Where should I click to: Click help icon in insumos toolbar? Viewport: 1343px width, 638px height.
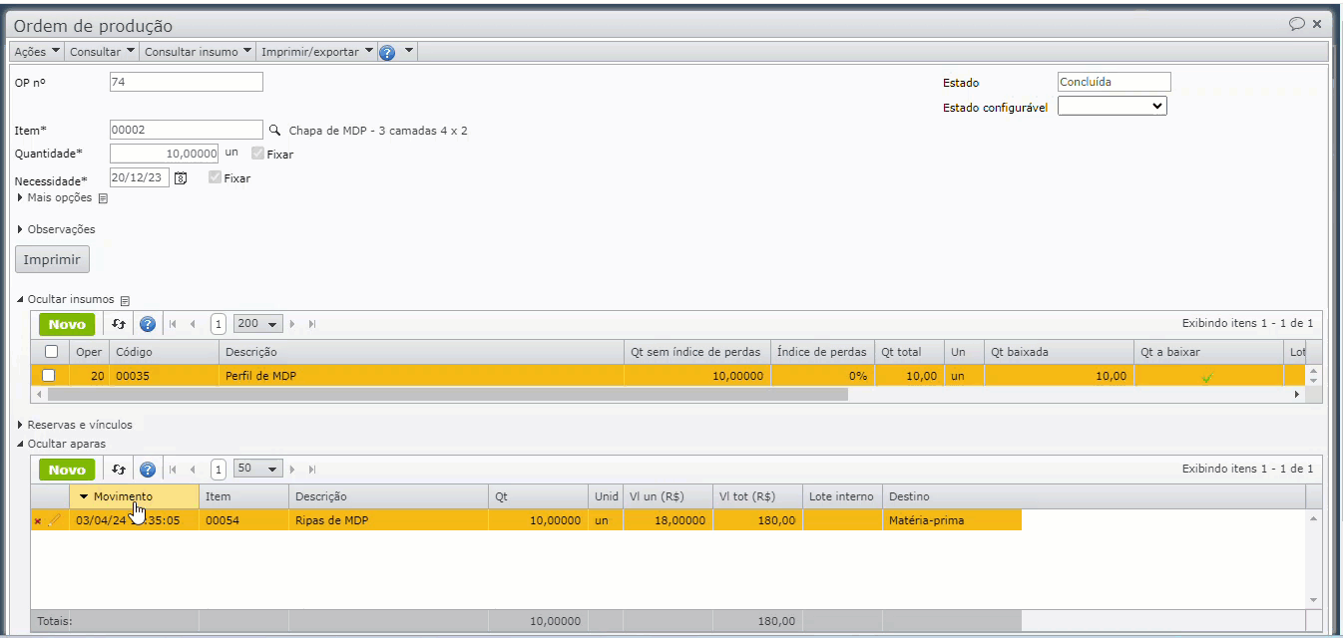148,324
